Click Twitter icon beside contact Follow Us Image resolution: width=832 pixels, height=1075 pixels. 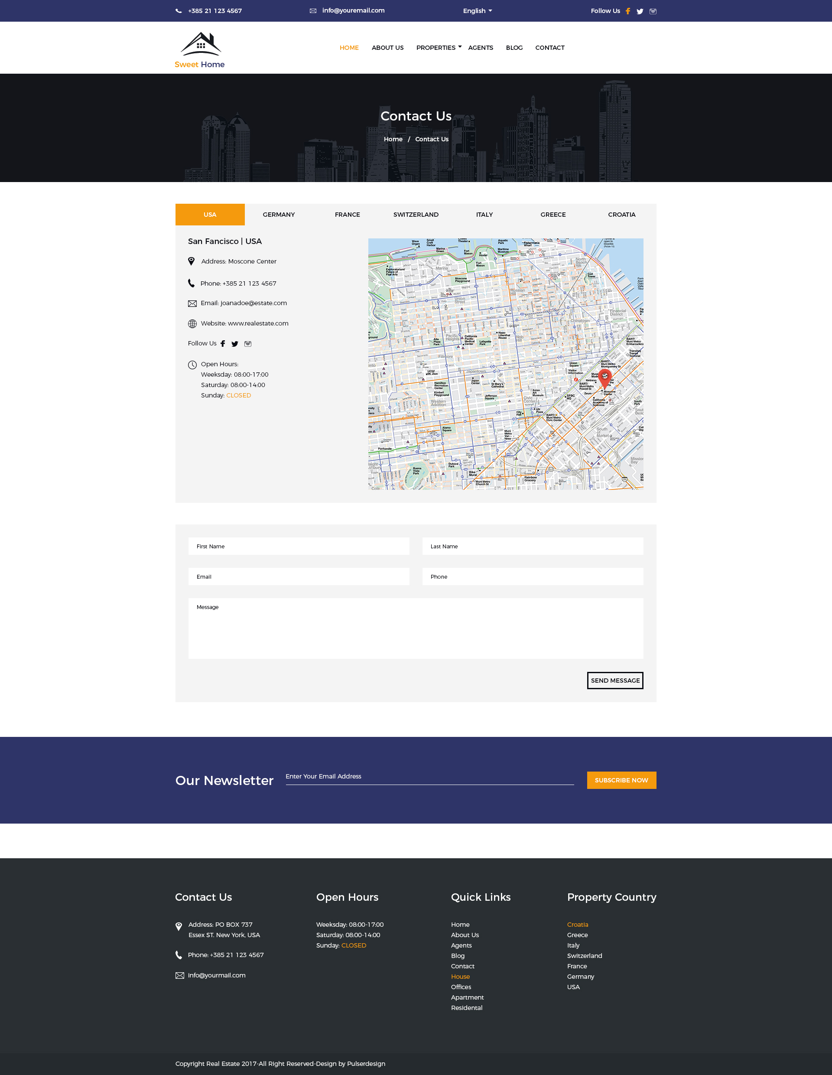point(235,344)
